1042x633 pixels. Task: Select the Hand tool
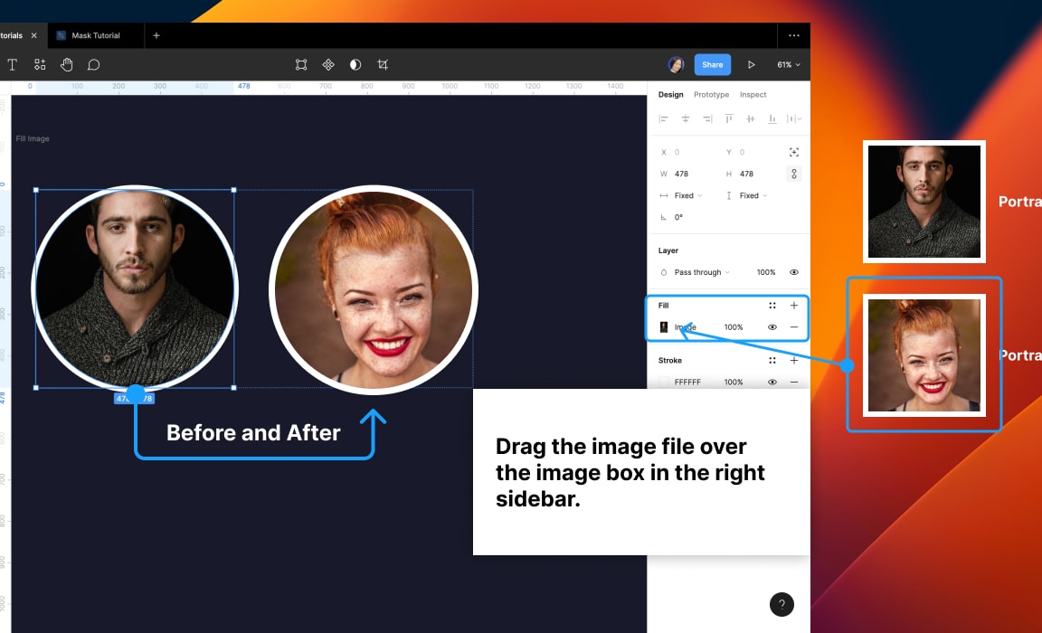[66, 64]
